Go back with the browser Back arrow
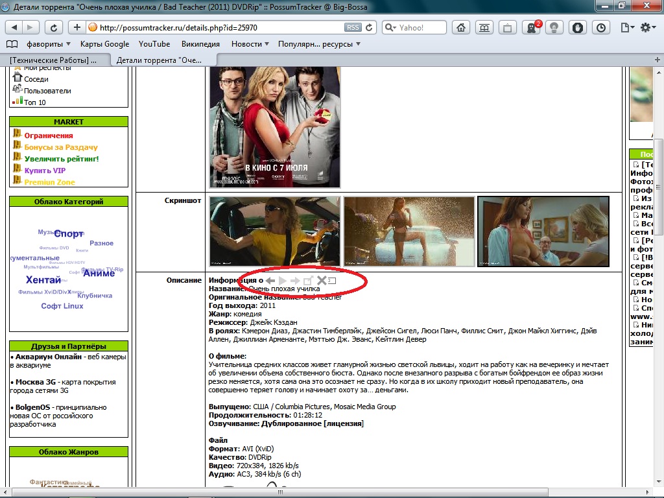This screenshot has height=498, width=664. pos(14,27)
